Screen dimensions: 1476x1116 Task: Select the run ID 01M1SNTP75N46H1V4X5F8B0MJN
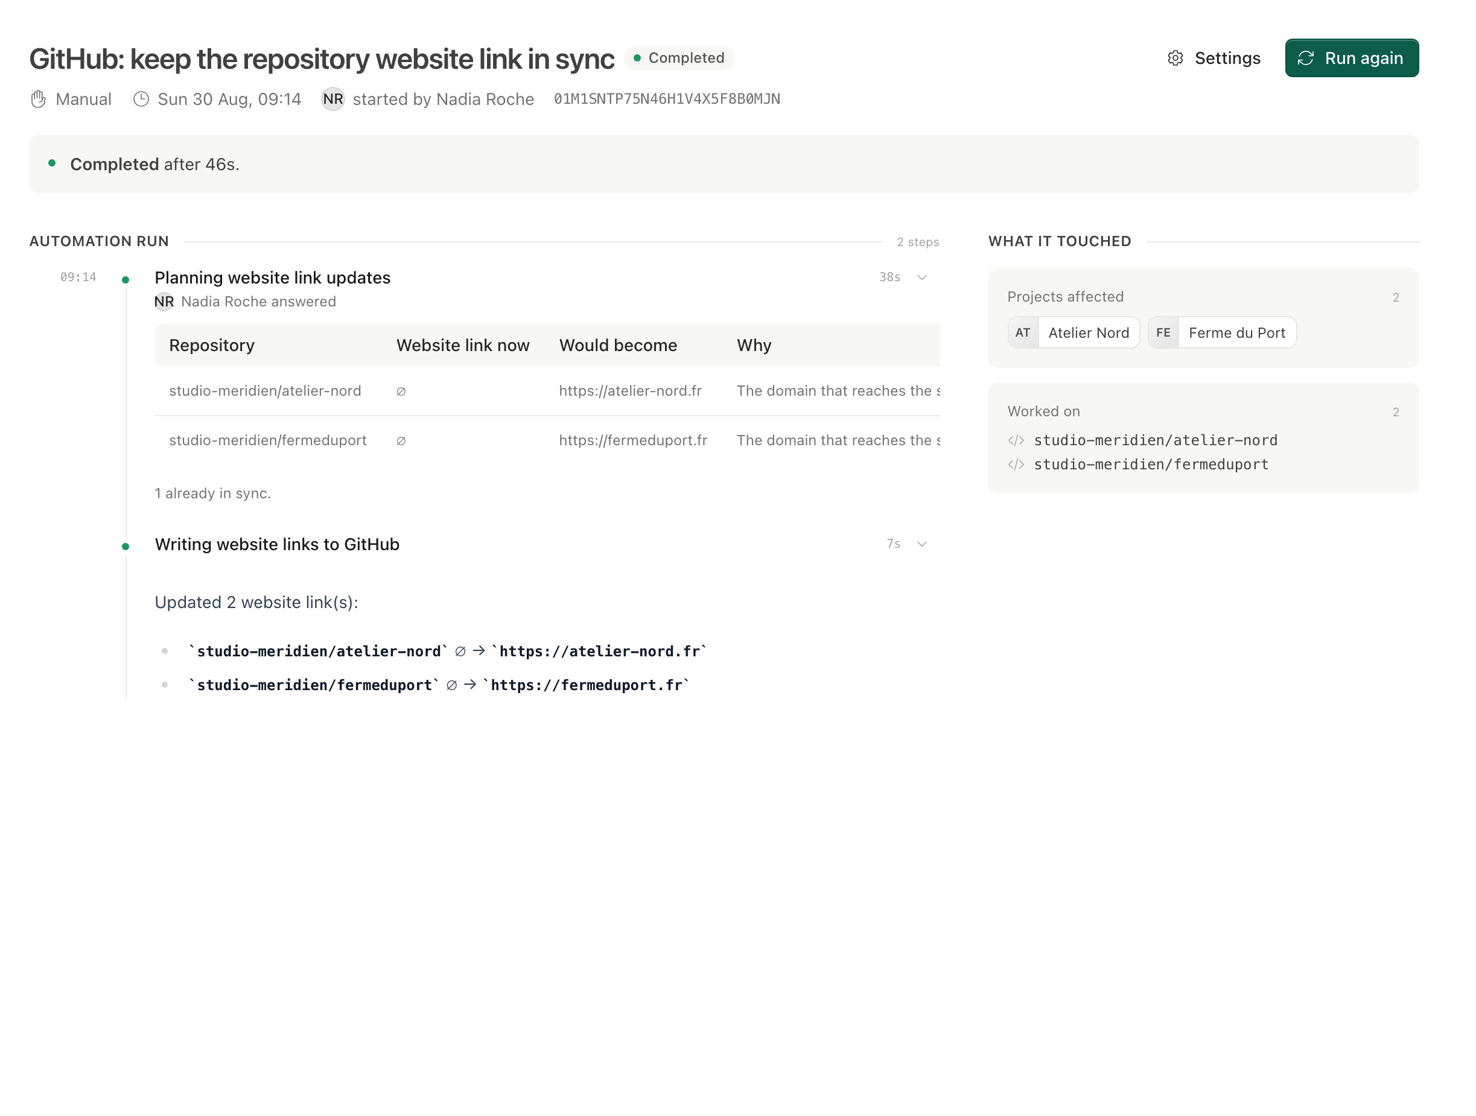[x=667, y=100]
